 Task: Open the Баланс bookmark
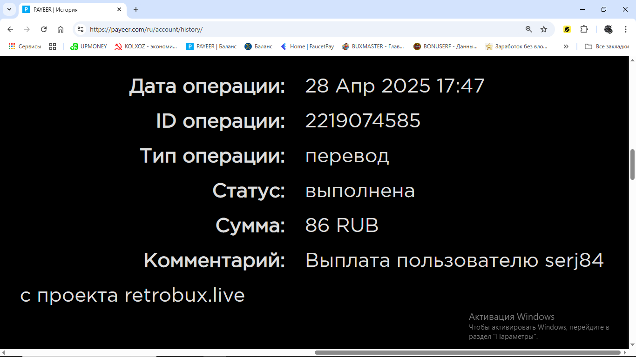pos(258,46)
